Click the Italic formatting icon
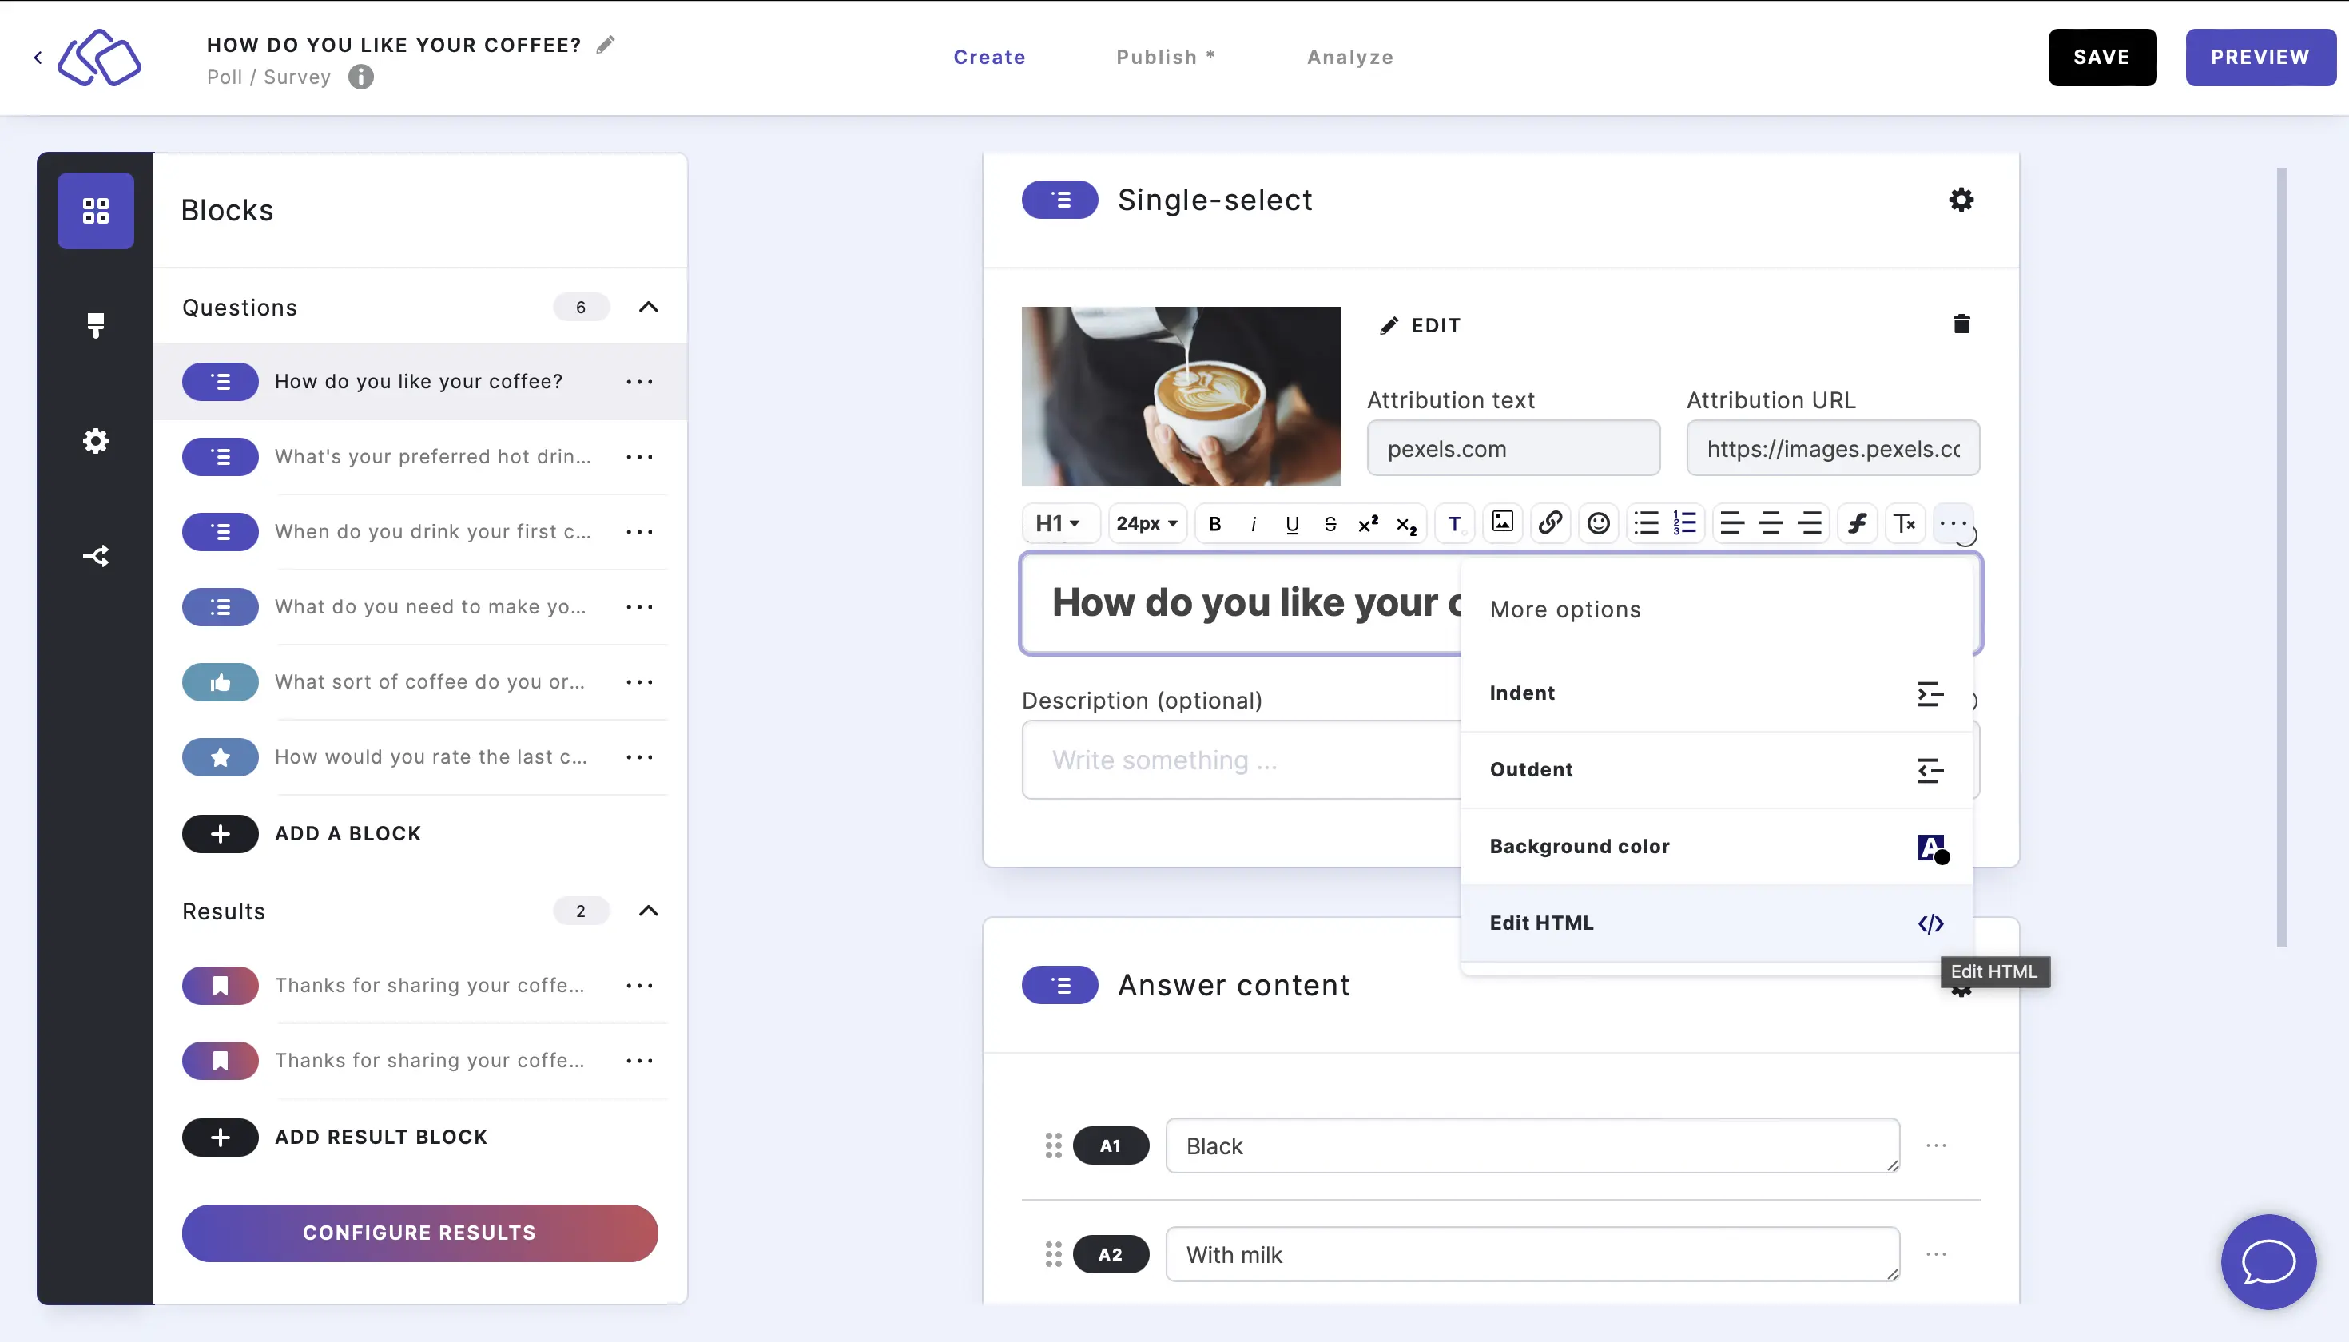The image size is (2349, 1342). coord(1254,522)
